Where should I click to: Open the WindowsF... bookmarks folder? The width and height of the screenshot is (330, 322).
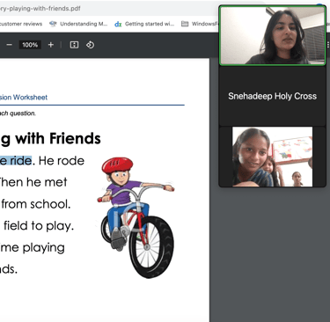(200, 24)
